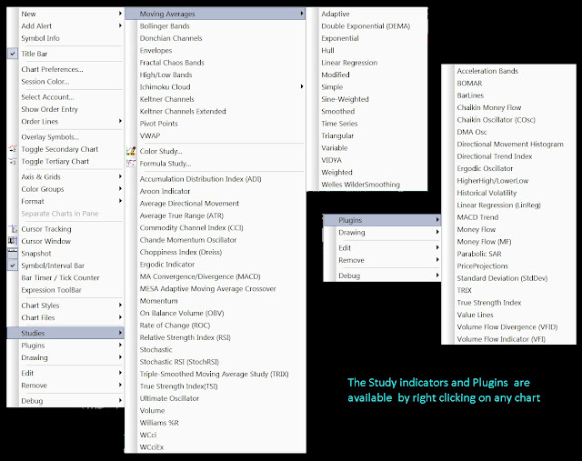Viewport: 582px width, 461px height.
Task: Open Moving Averages submenu
Action: [x=216, y=14]
